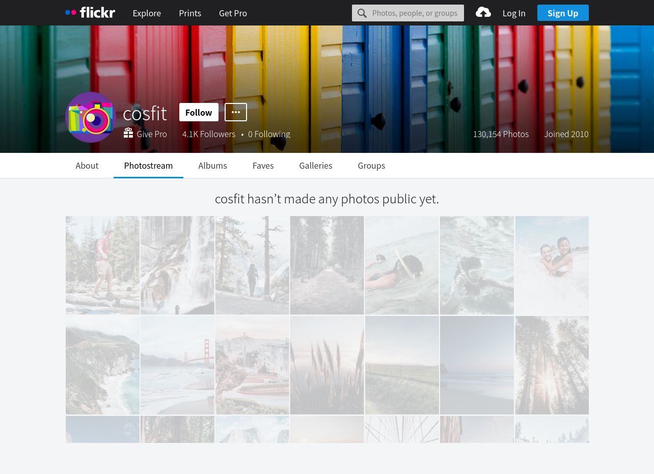Open the hillside city buildings thumbnail
Image resolution: width=654 pixels, height=474 pixels.
click(x=252, y=365)
